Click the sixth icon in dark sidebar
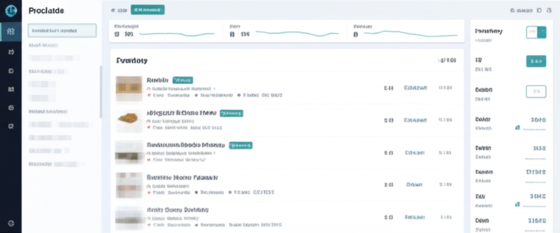Image resolution: width=560 pixels, height=233 pixels. coord(10,126)
